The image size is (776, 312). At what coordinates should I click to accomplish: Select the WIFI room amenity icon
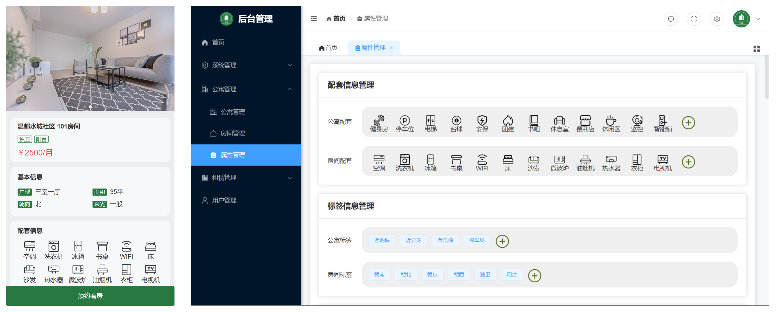tap(482, 162)
